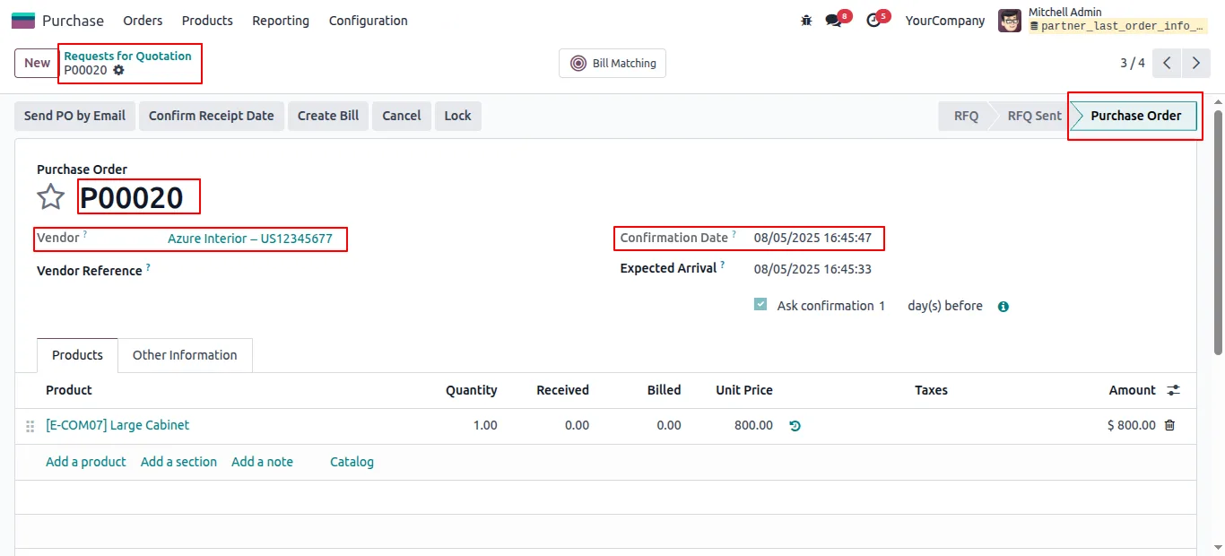Select the RFQ Sent status stage
Viewport: 1225px width, 556px height.
[x=1034, y=116]
